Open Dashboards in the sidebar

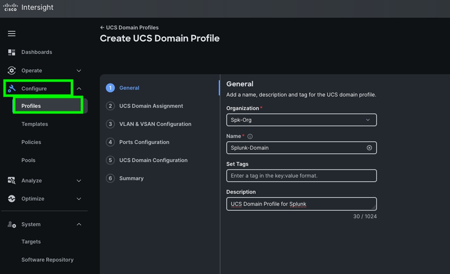tap(37, 52)
